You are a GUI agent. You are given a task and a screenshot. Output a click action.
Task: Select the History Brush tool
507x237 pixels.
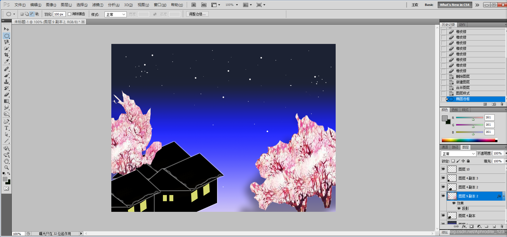6,88
